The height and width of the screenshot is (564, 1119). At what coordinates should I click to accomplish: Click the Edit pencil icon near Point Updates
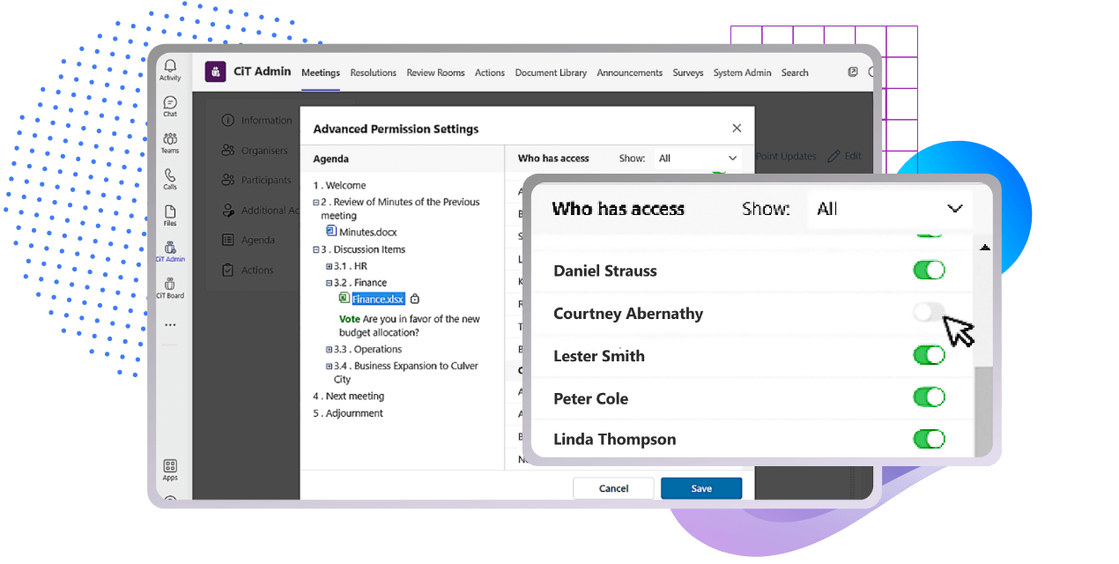pos(834,156)
